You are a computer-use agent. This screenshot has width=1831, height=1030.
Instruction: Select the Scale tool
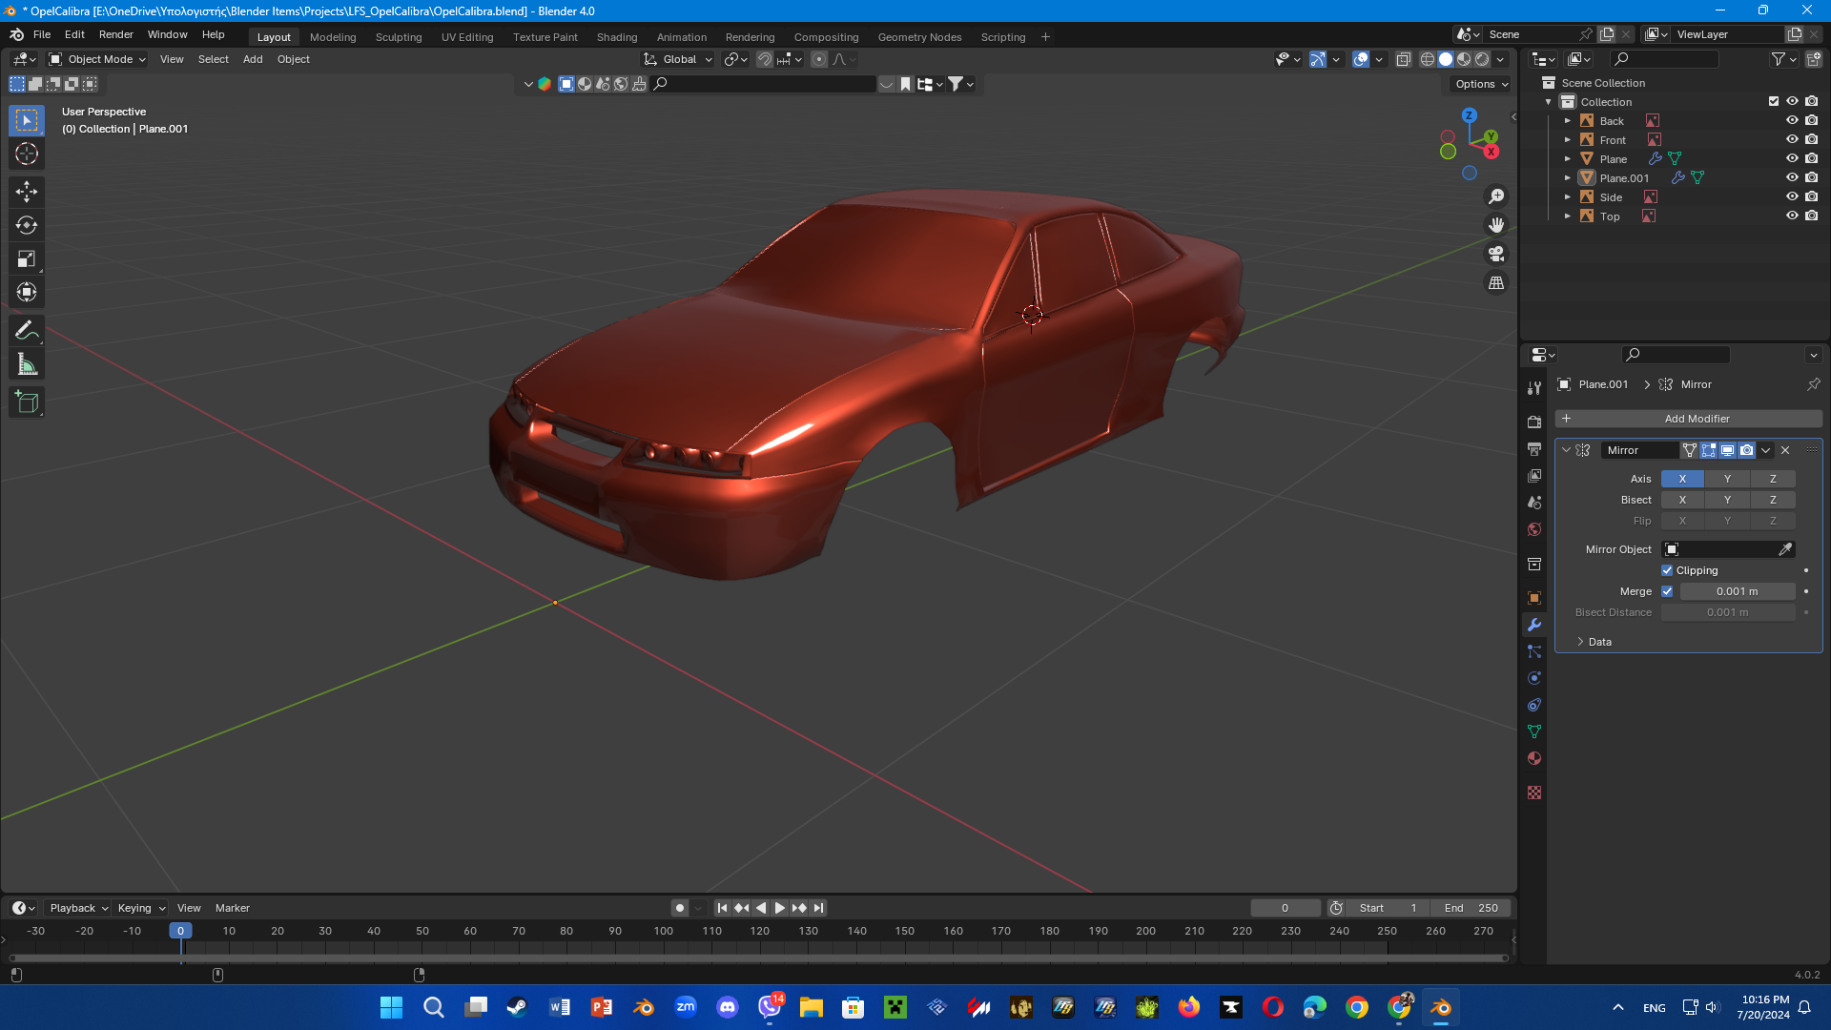click(27, 258)
